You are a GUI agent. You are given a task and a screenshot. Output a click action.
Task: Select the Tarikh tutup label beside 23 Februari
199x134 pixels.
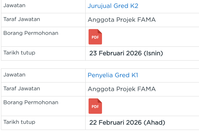(19, 53)
